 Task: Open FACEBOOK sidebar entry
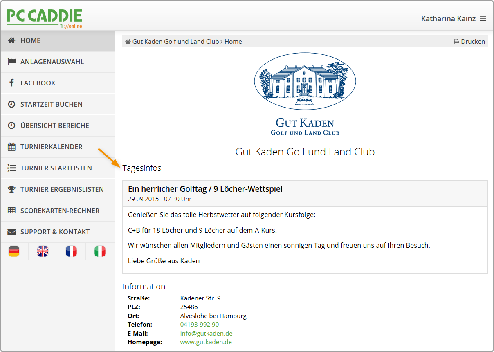click(58, 83)
